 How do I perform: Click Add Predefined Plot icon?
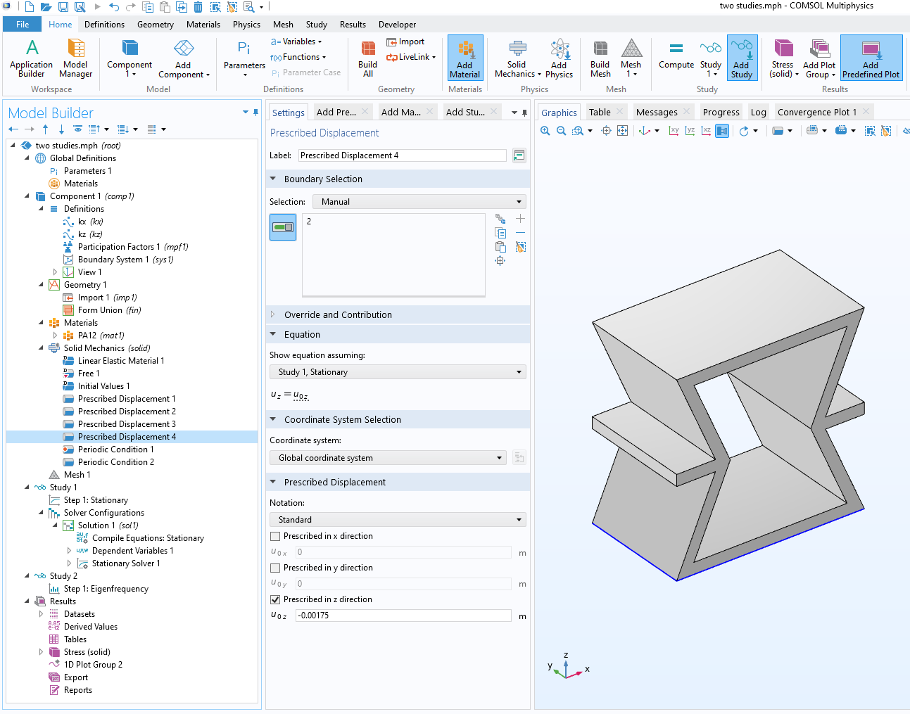click(871, 58)
